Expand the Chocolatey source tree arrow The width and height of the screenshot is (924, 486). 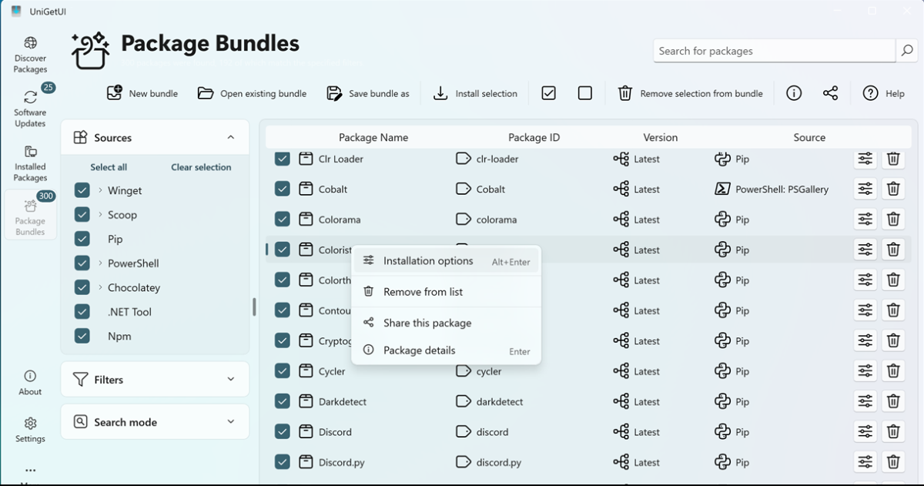coord(100,287)
